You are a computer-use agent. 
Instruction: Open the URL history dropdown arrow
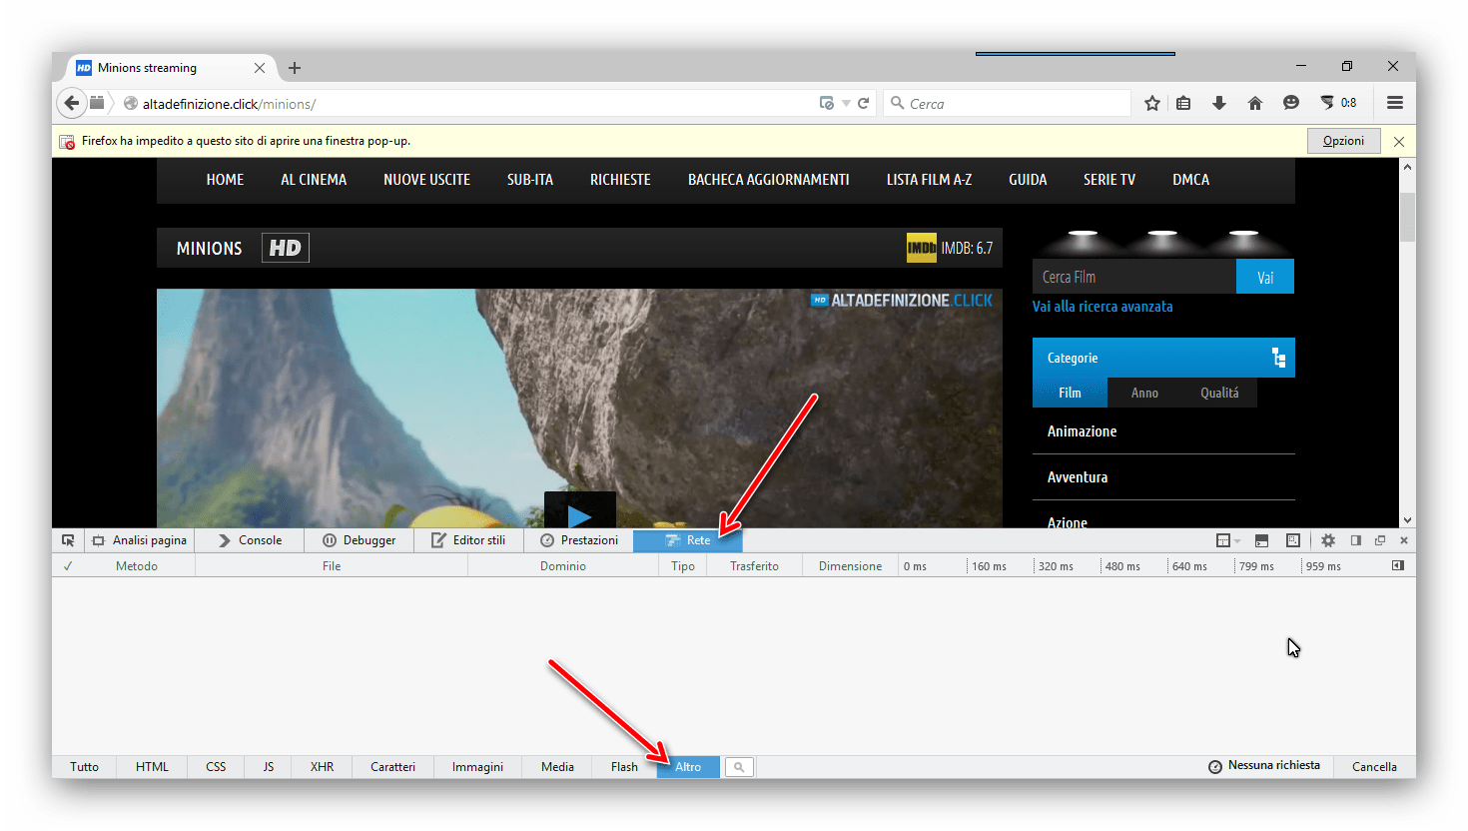(846, 103)
